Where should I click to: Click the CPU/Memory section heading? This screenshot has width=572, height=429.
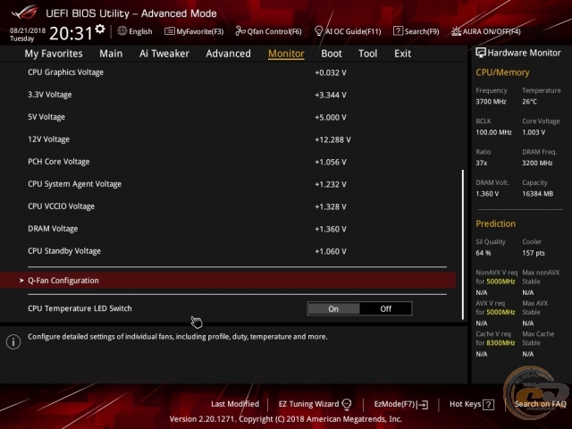(502, 72)
